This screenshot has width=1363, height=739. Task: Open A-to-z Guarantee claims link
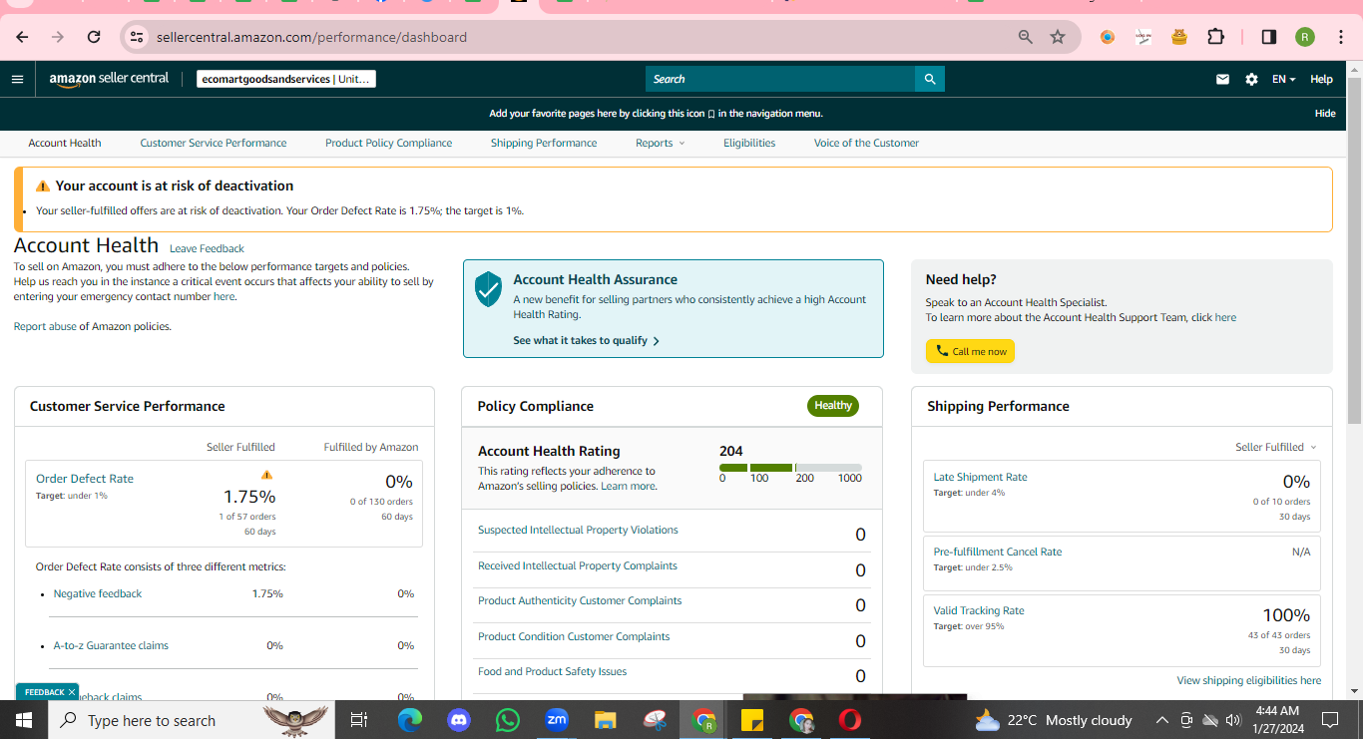point(111,645)
